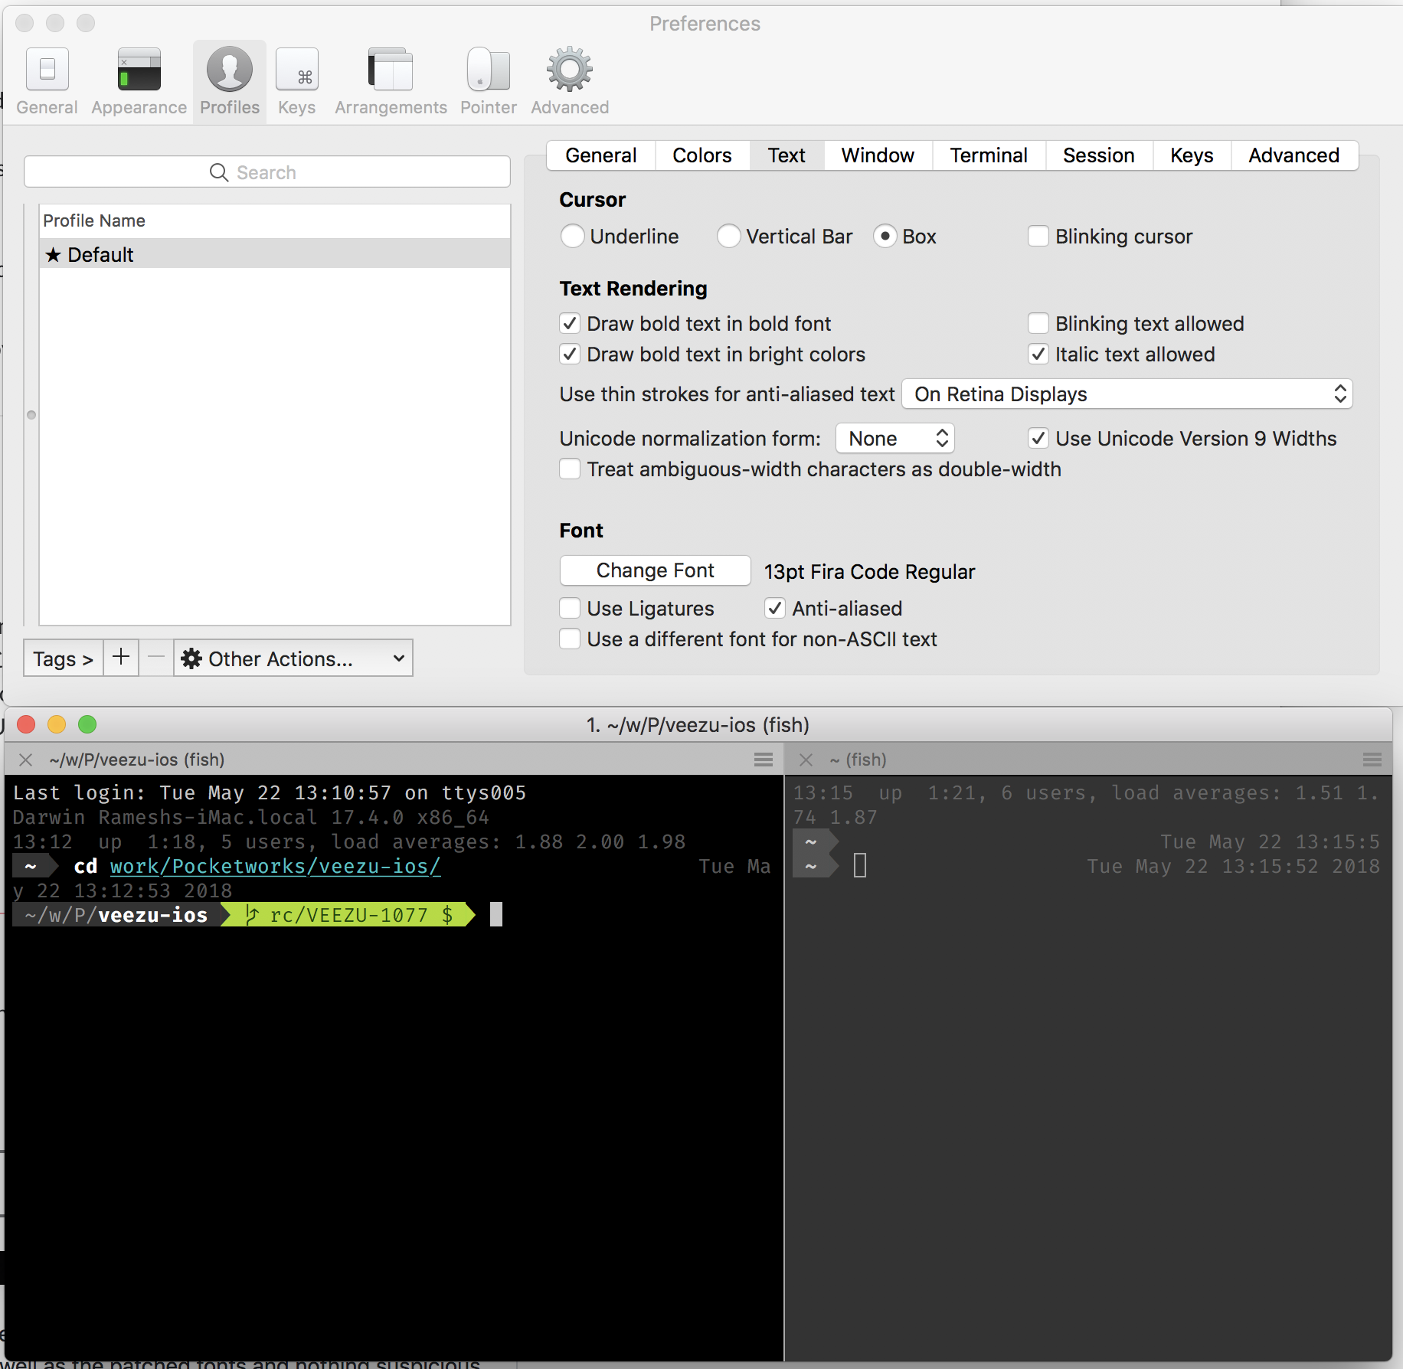
Task: Open the Appearance preferences pane
Action: click(x=138, y=80)
